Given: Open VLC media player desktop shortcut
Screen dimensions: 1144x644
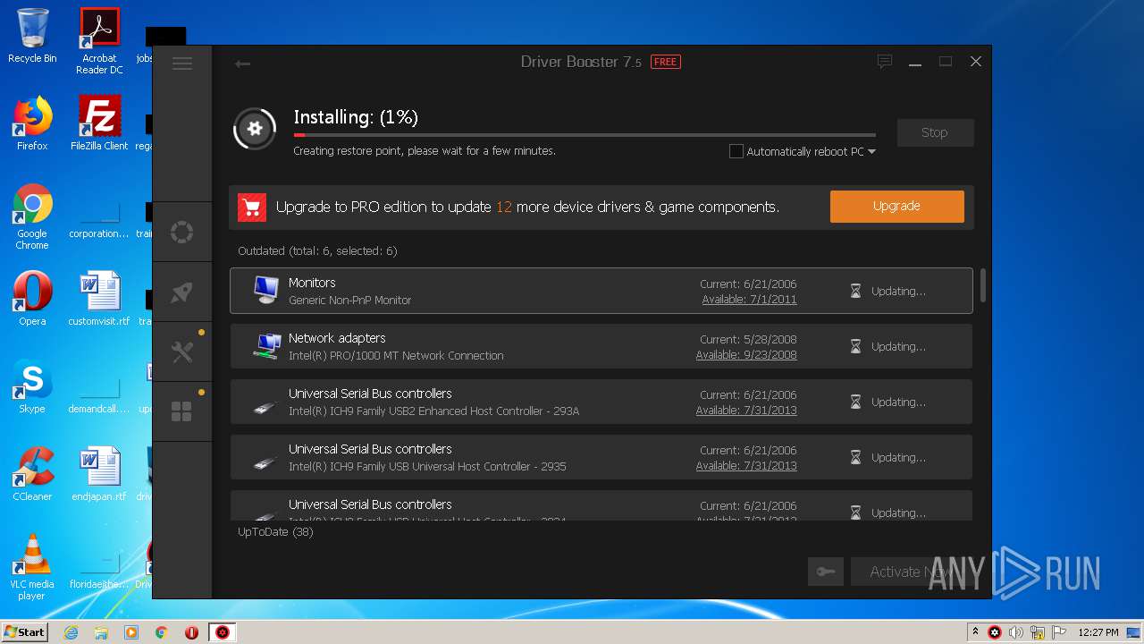Looking at the screenshot, I should [32, 567].
